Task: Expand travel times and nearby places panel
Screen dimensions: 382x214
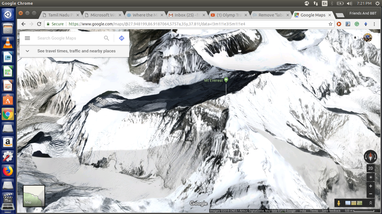Action: (x=74, y=51)
